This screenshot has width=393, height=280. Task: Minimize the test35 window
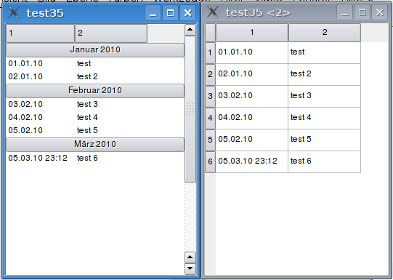153,13
